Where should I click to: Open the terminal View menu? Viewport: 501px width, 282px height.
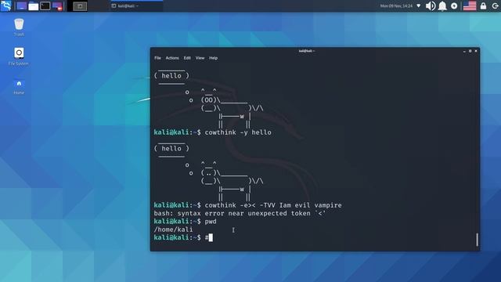[x=200, y=58]
